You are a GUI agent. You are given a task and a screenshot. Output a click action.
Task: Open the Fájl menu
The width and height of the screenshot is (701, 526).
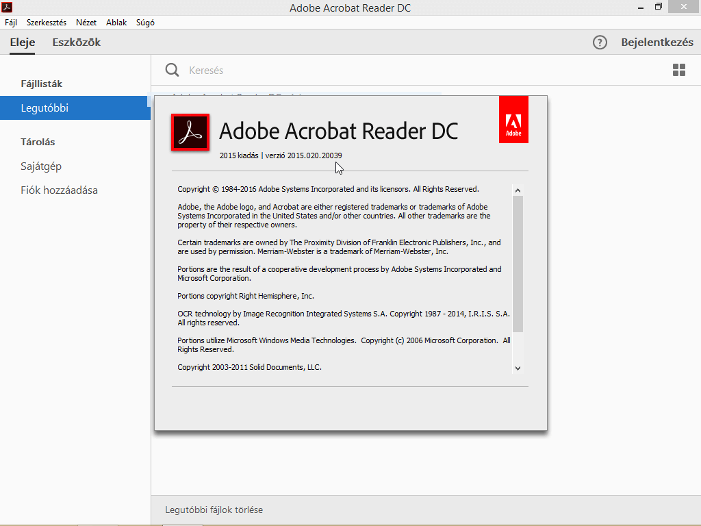(x=11, y=23)
